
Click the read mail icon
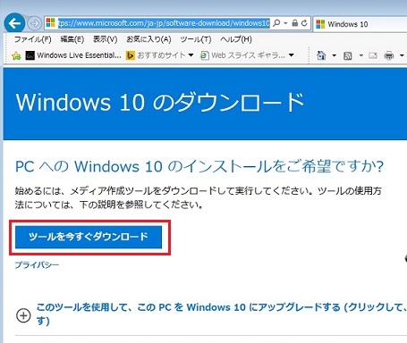click(373, 55)
